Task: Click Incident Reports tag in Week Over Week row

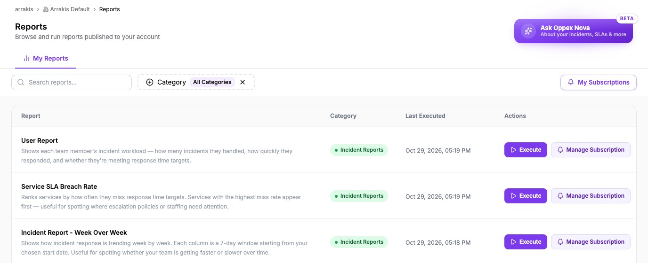Action: (359, 242)
